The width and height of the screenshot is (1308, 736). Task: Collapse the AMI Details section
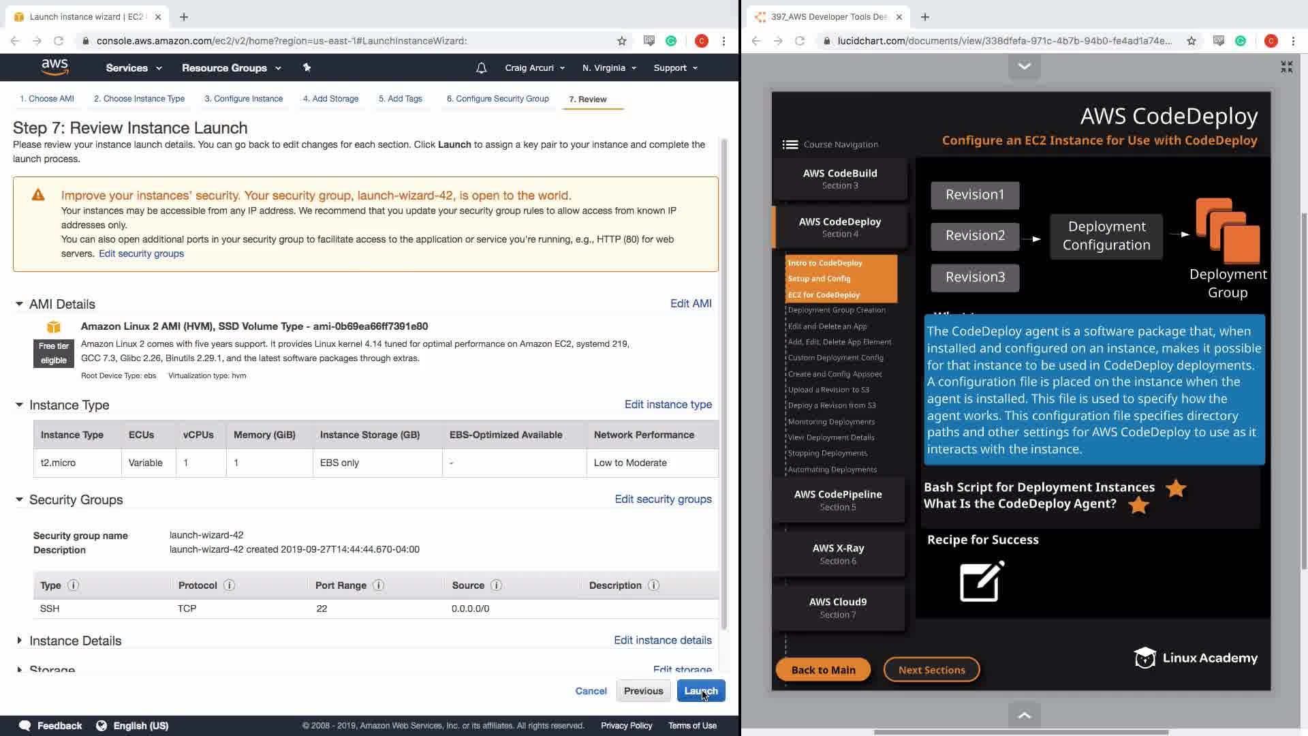point(19,304)
